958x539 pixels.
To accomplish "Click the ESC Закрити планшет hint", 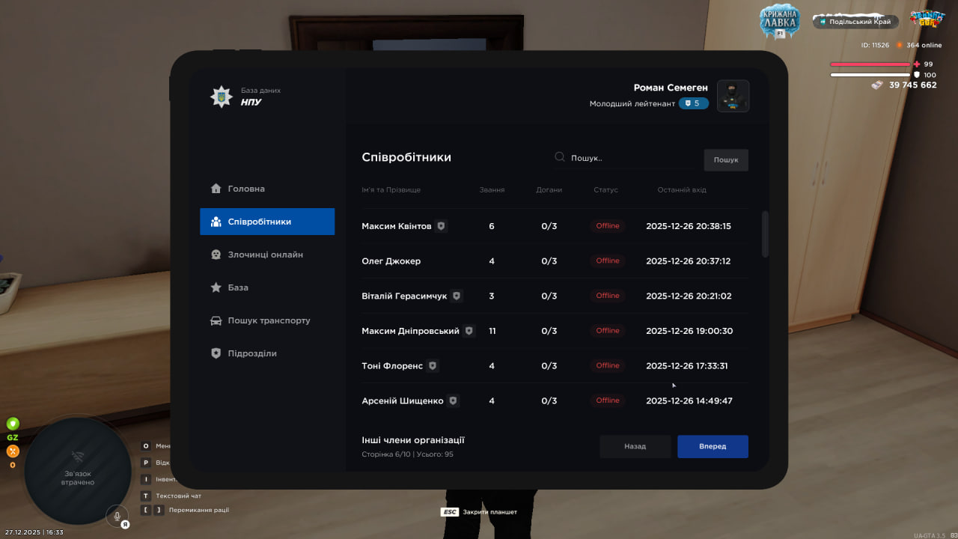I will [x=479, y=512].
